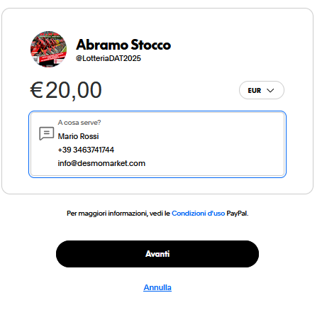
Task: Click the speech-bubble note icon
Action: (46, 133)
